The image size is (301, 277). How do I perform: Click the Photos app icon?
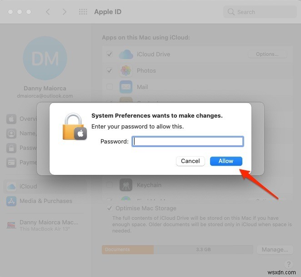click(126, 70)
